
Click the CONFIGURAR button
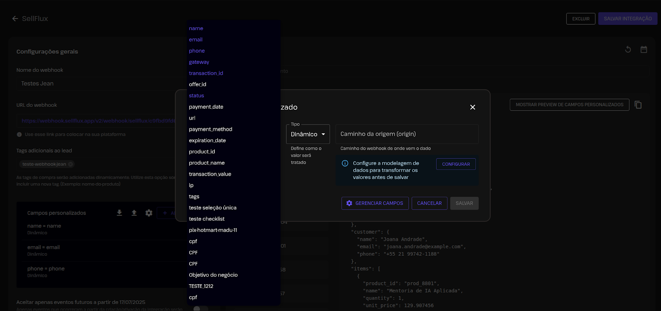pyautogui.click(x=456, y=164)
